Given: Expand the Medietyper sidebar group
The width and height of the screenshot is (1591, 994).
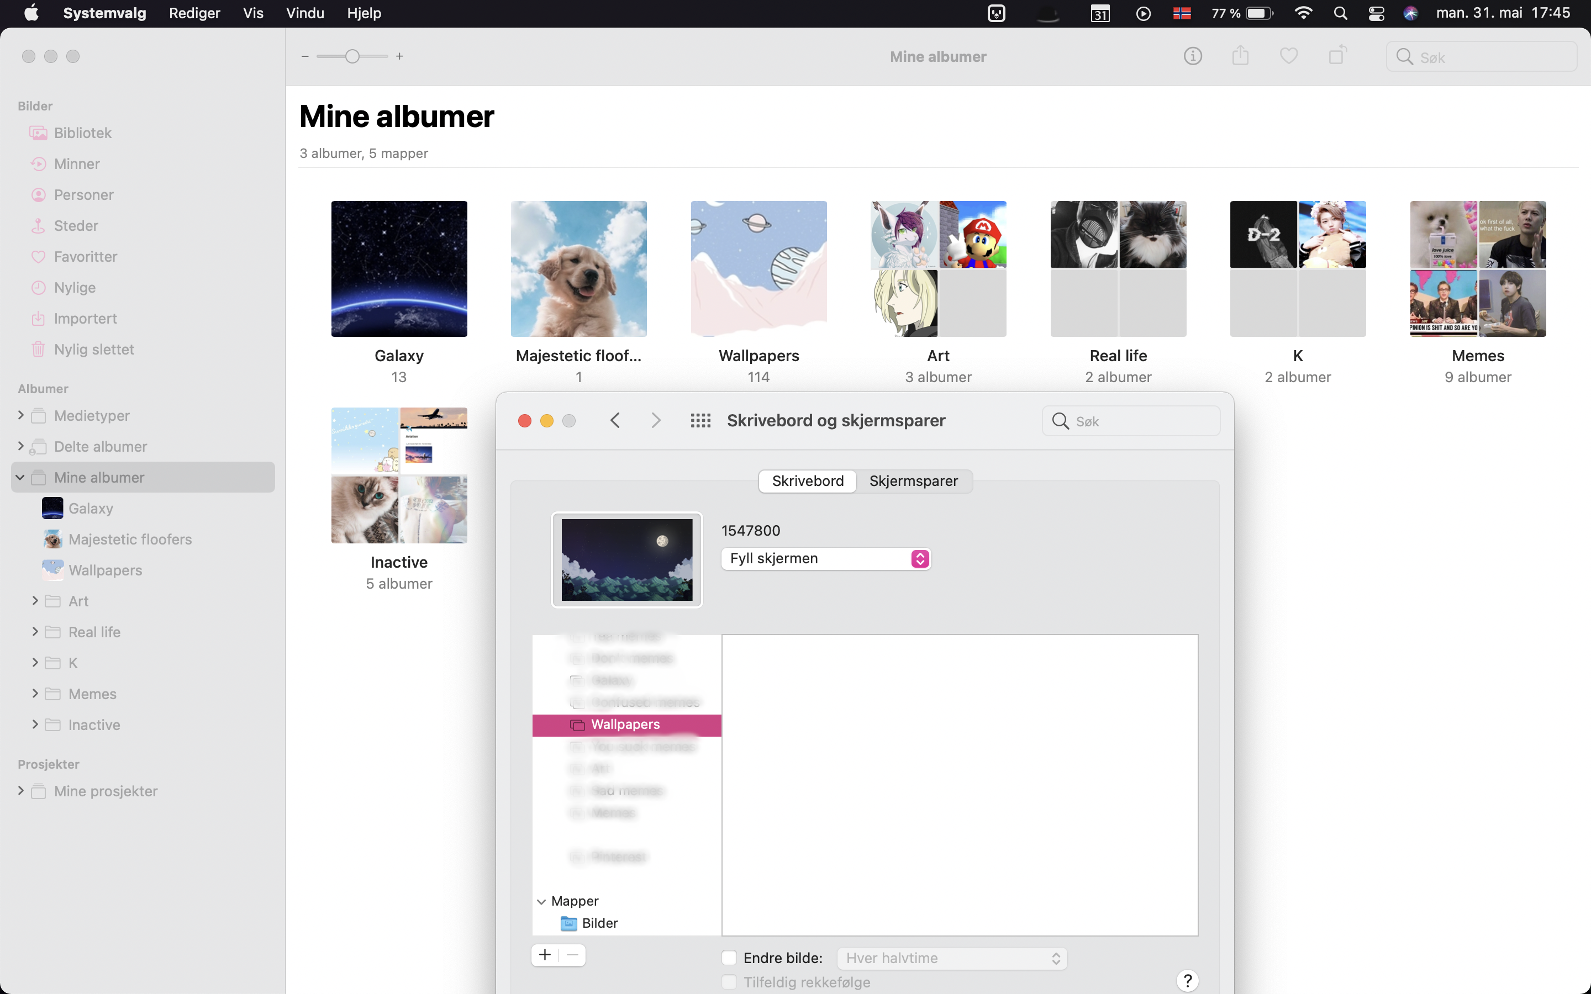Looking at the screenshot, I should point(21,415).
